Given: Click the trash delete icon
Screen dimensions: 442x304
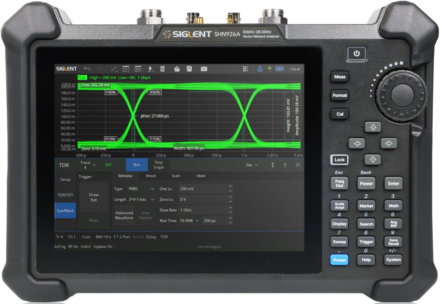Looking at the screenshot, I should (x=162, y=69).
